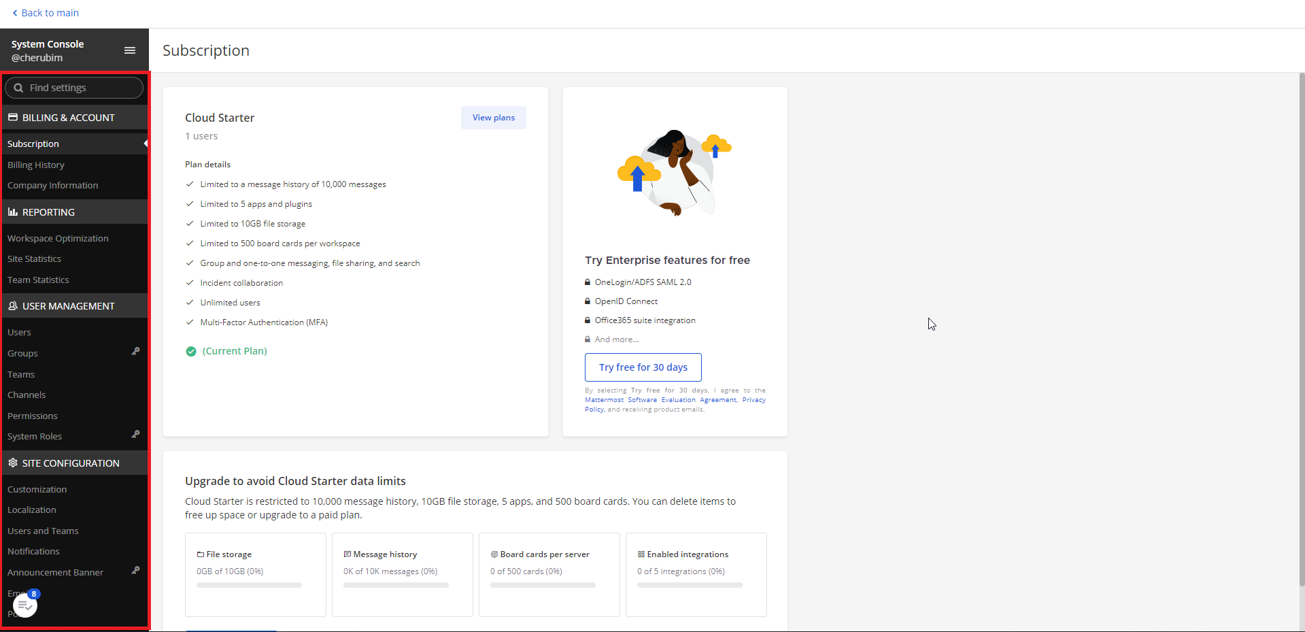Click 'Try Enterprise features for free' heading

(x=667, y=260)
